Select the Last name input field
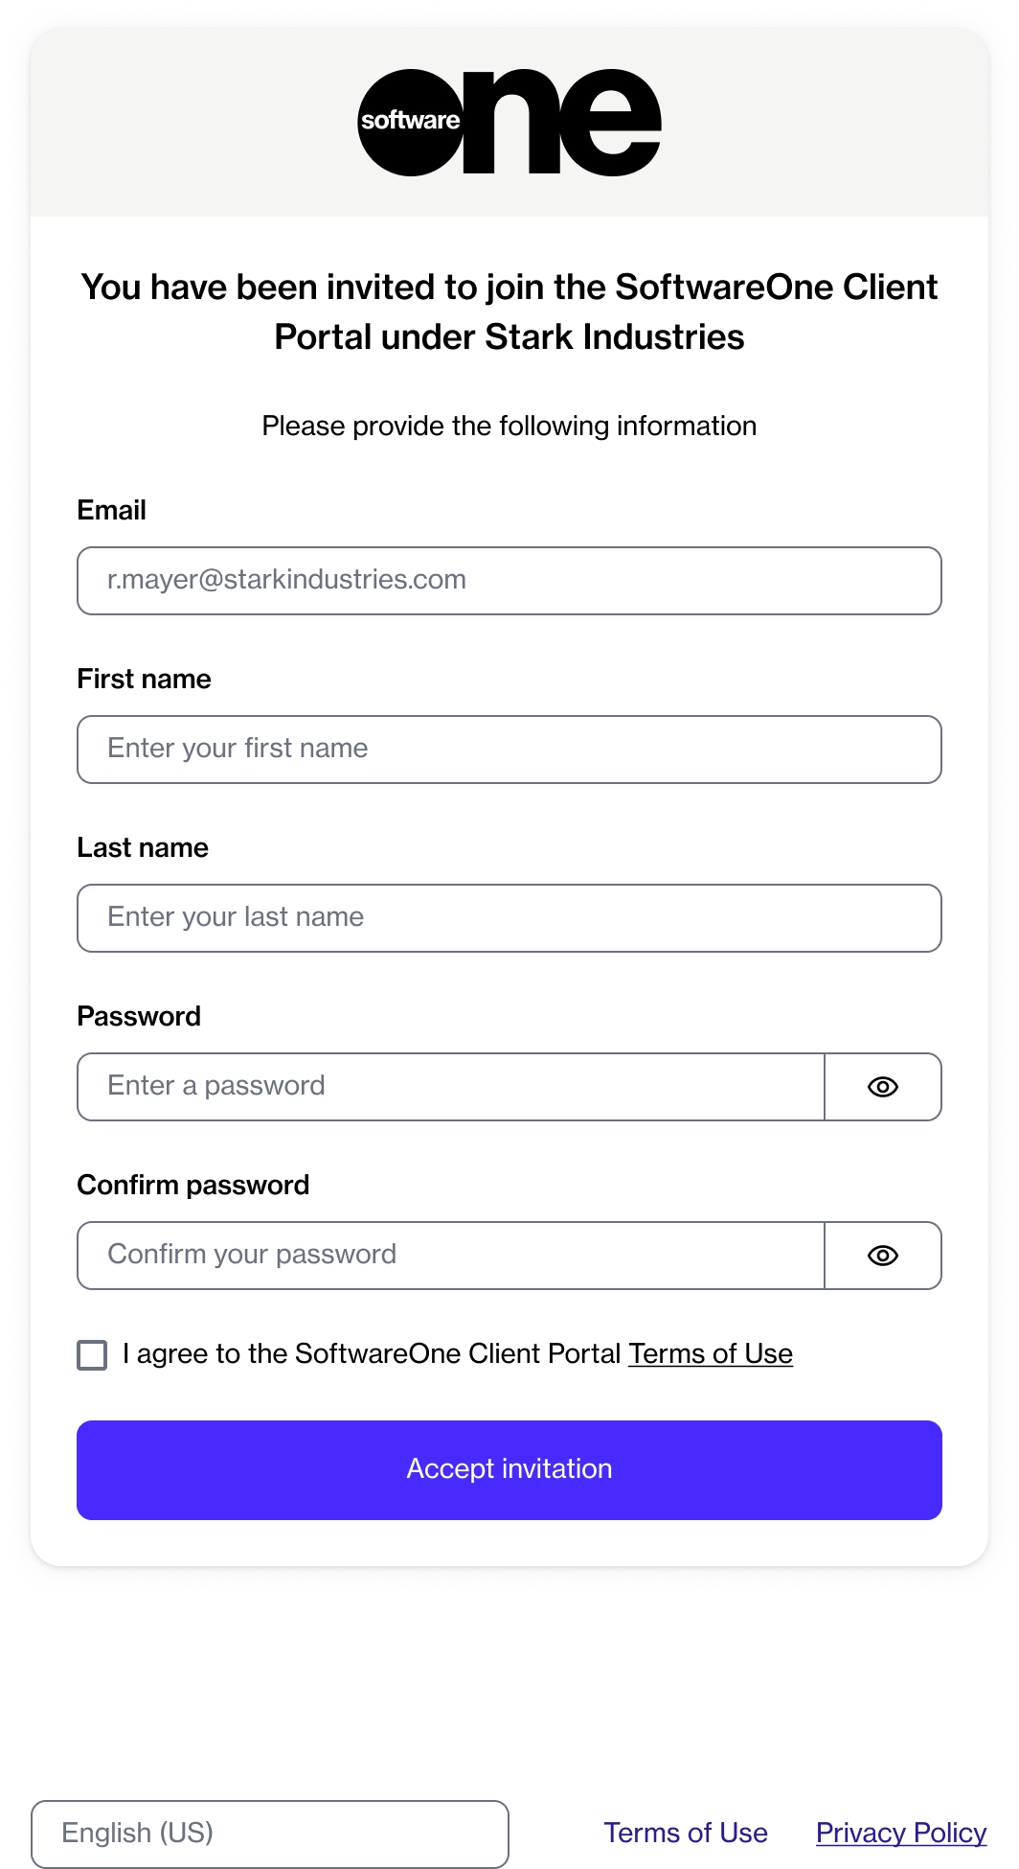 509,918
